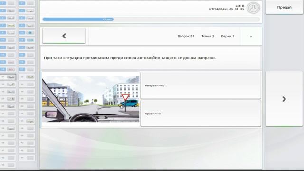The image size is (304, 171).
Task: Click the small double-arrow button beside Верни 1
Action: pos(251,36)
